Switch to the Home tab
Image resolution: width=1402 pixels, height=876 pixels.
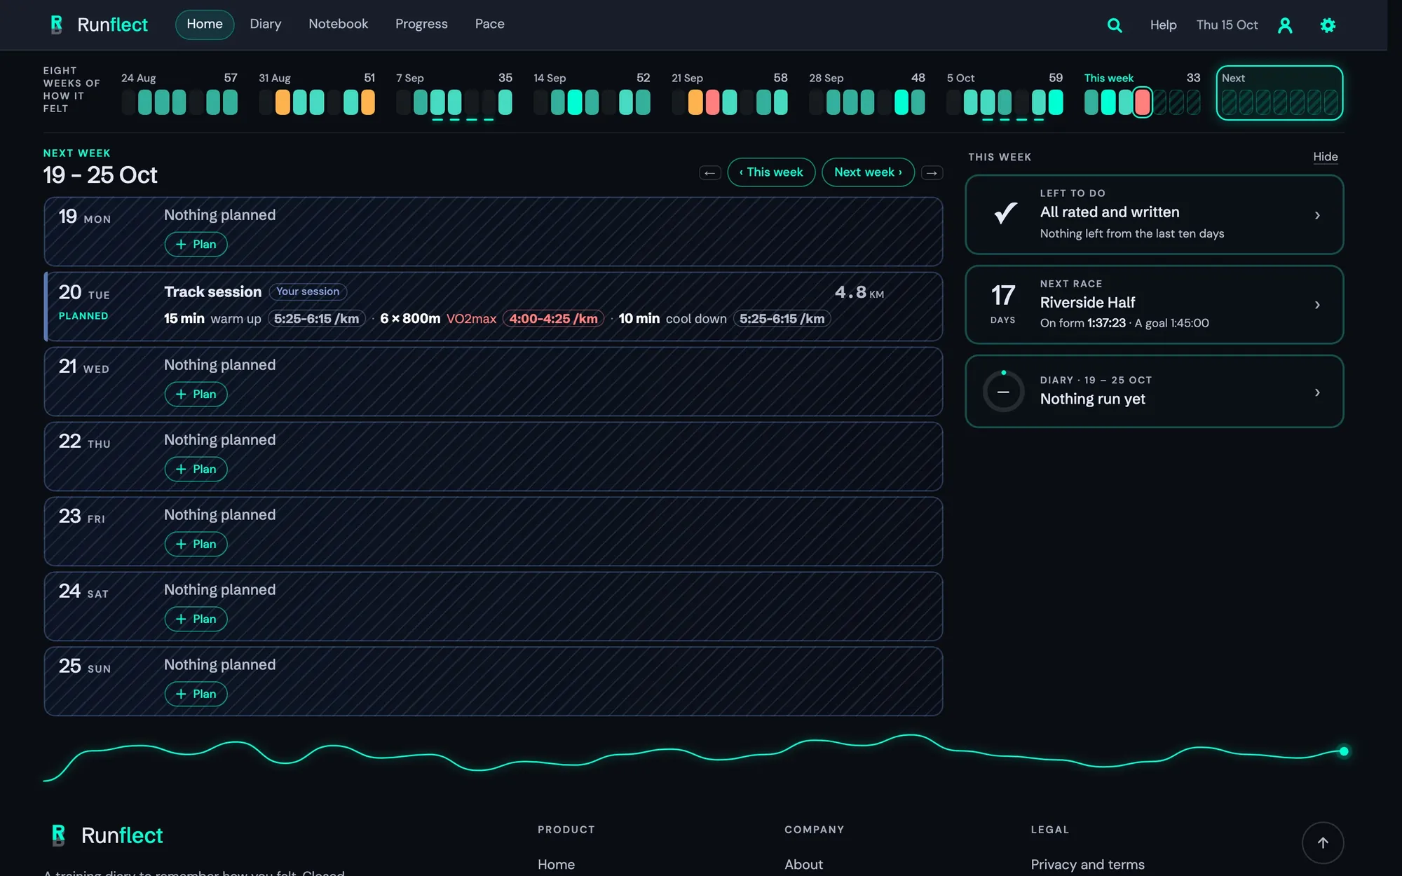205,25
